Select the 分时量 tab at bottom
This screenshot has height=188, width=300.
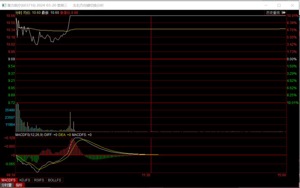tap(7, 185)
